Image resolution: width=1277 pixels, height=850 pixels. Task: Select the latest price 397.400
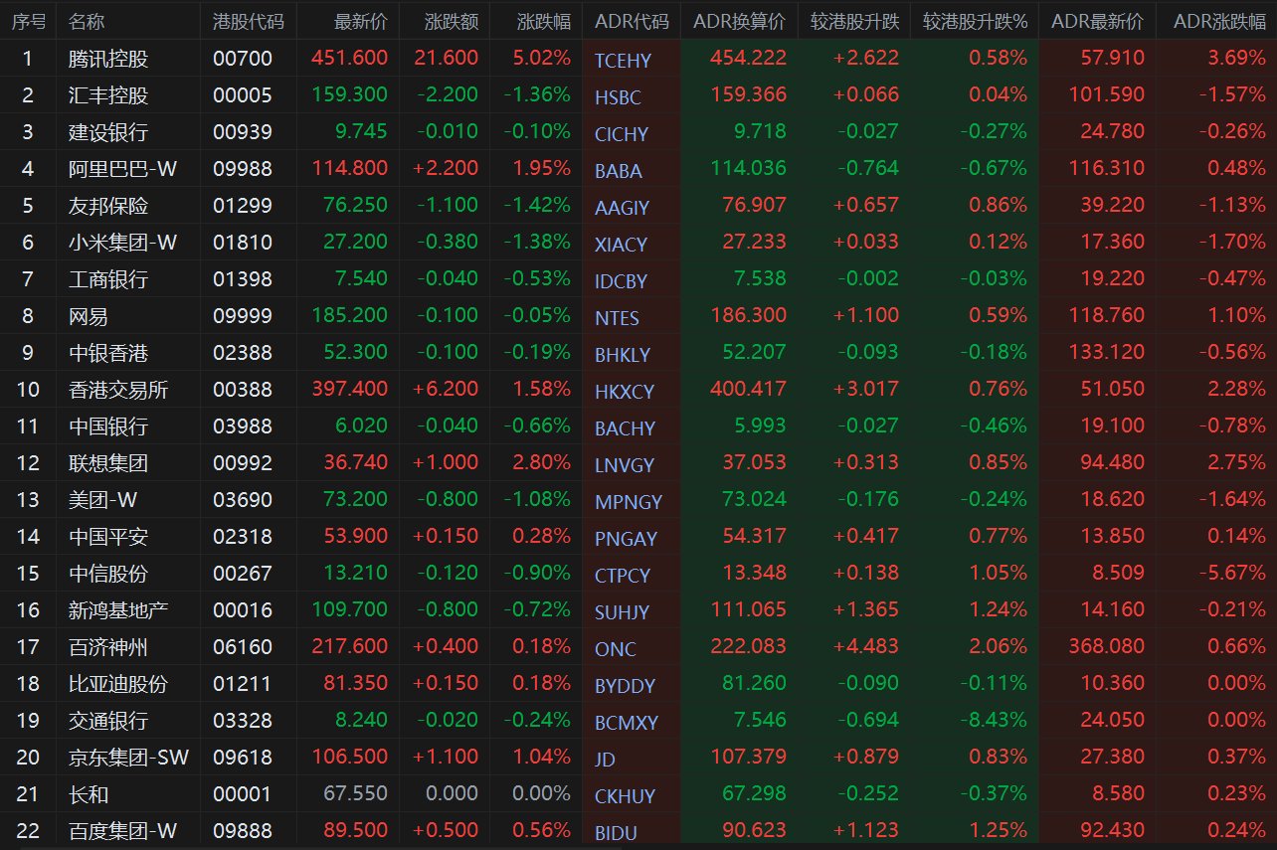(349, 390)
